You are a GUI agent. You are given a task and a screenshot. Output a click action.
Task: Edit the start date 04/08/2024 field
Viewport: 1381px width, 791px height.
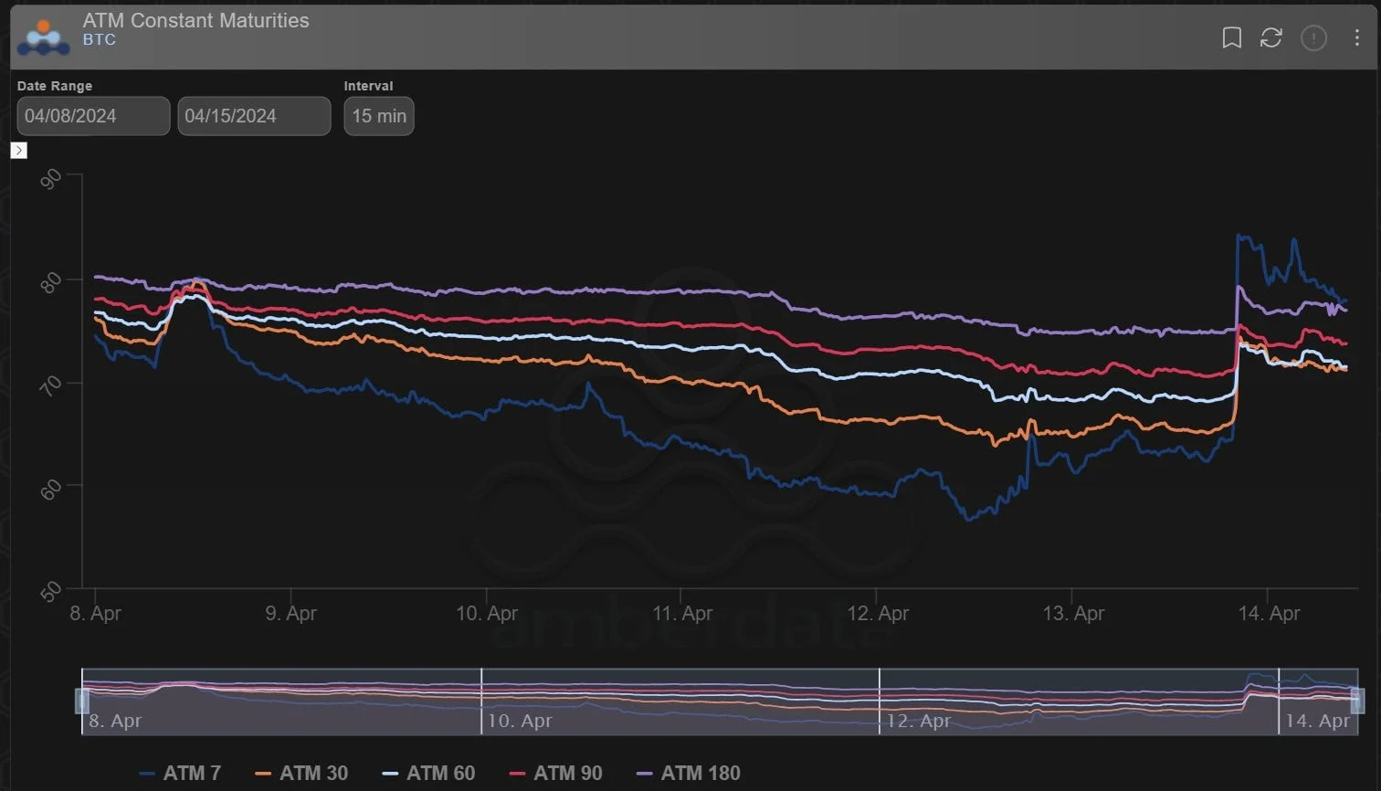(93, 116)
